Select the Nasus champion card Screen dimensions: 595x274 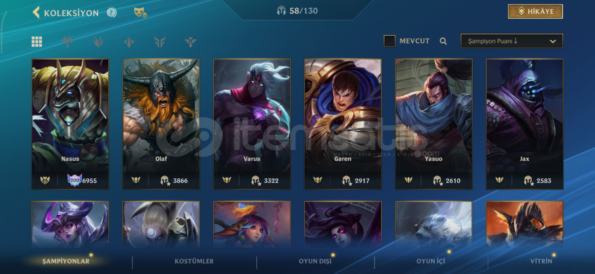[70, 124]
